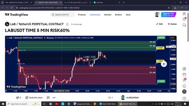Play the chart idea
This screenshot has width=189, height=106.
(164, 64)
